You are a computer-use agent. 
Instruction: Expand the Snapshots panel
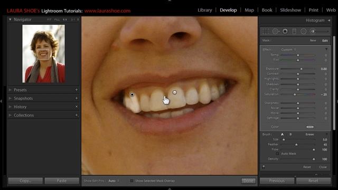coord(10,98)
